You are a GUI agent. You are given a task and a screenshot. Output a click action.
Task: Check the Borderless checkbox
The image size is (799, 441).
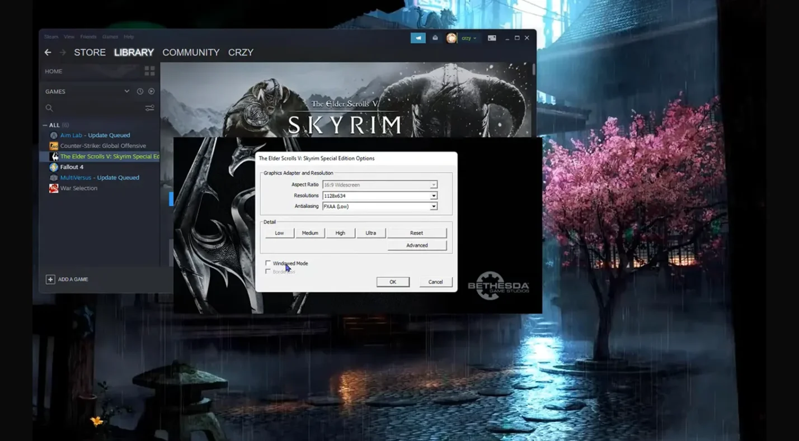[268, 271]
